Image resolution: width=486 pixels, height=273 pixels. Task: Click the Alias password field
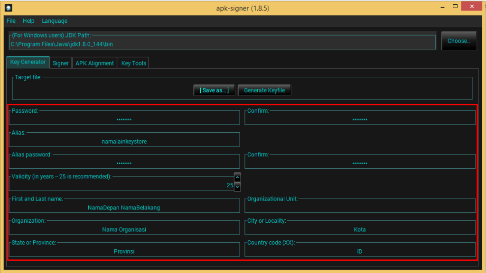point(124,163)
